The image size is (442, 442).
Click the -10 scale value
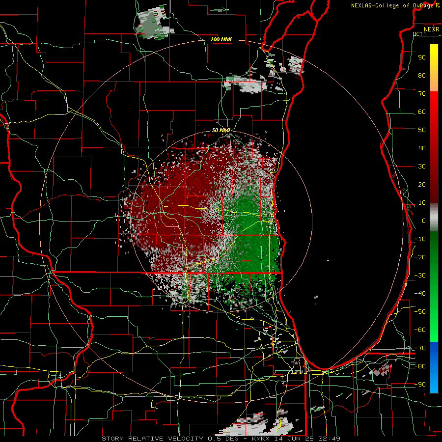click(420, 239)
